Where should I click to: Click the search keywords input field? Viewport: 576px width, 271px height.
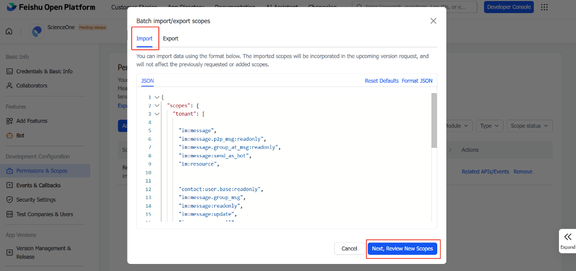pos(414,7)
